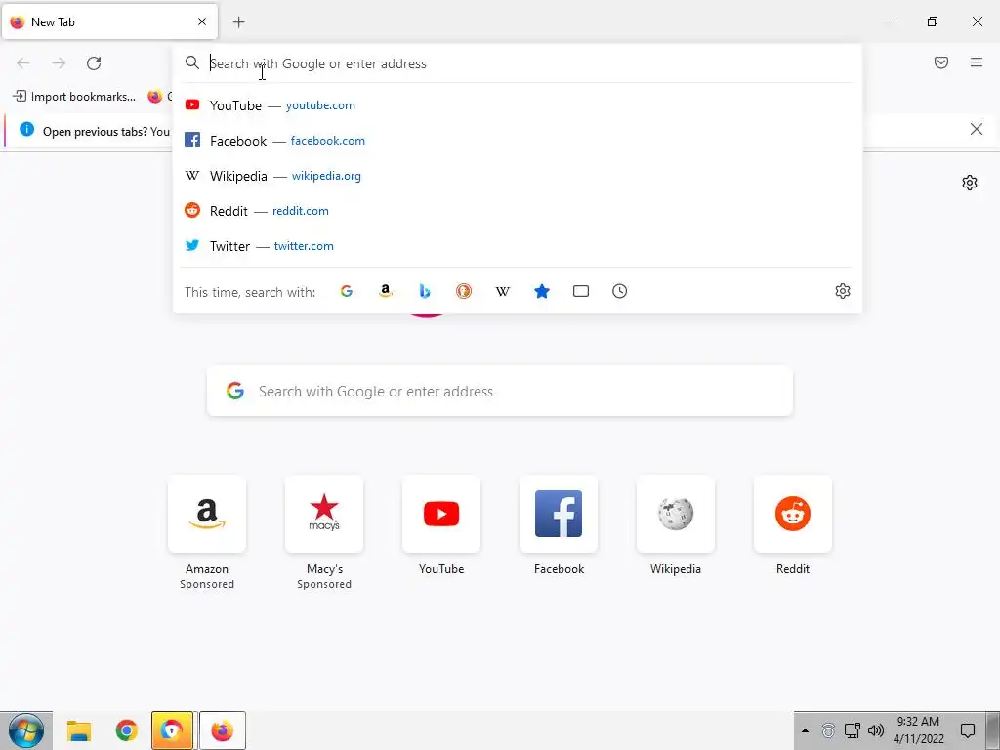Viewport: 1000px width, 750px height.
Task: Choose Facebook suggestion facebook.com
Action: pos(517,141)
